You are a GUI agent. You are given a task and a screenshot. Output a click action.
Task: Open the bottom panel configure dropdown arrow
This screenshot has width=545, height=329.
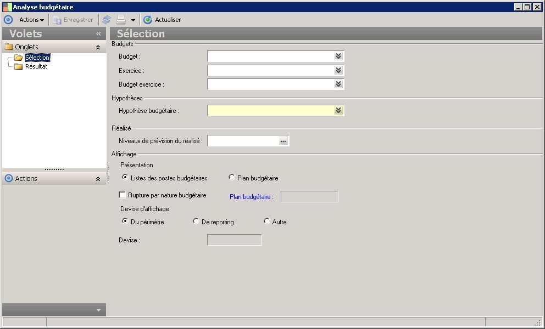(98, 310)
